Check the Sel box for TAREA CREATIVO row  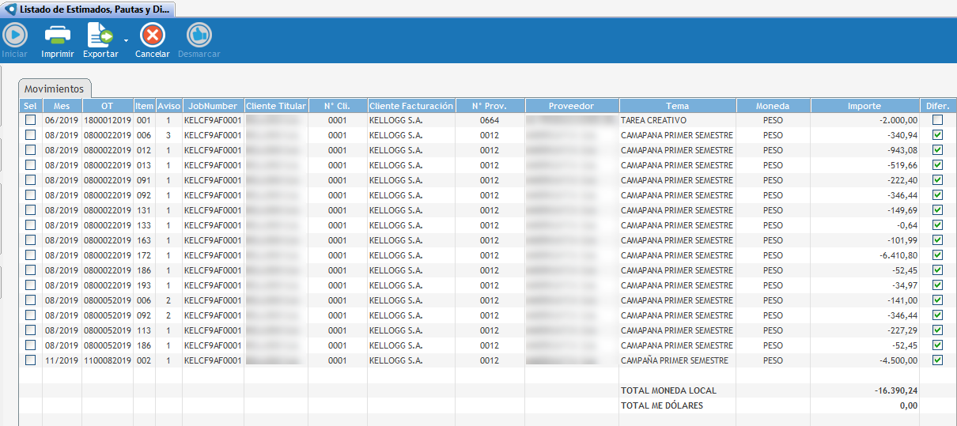coord(30,120)
